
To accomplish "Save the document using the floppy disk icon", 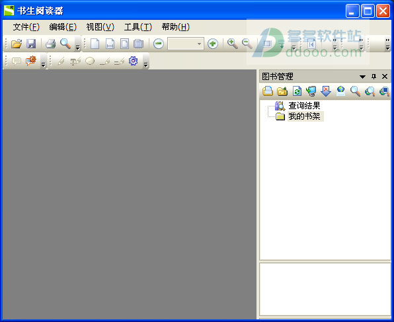I will 31,44.
